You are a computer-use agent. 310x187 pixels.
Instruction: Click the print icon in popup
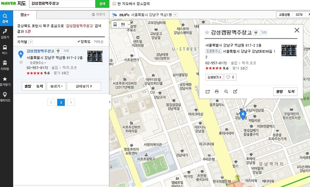coord(217,91)
